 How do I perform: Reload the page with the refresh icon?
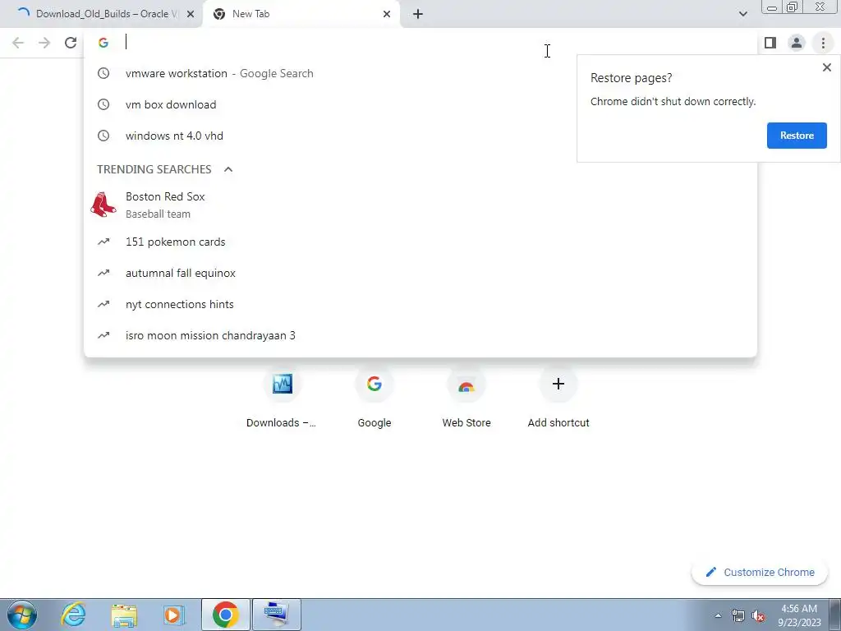click(71, 43)
